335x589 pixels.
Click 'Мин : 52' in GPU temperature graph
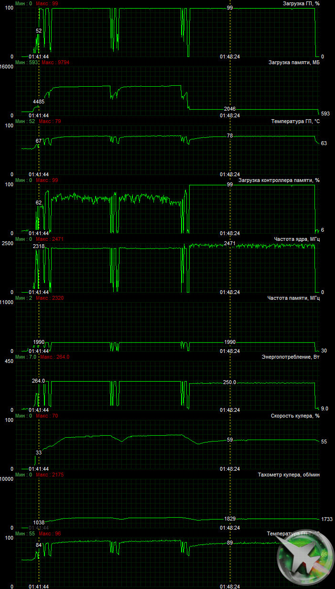pos(25,121)
